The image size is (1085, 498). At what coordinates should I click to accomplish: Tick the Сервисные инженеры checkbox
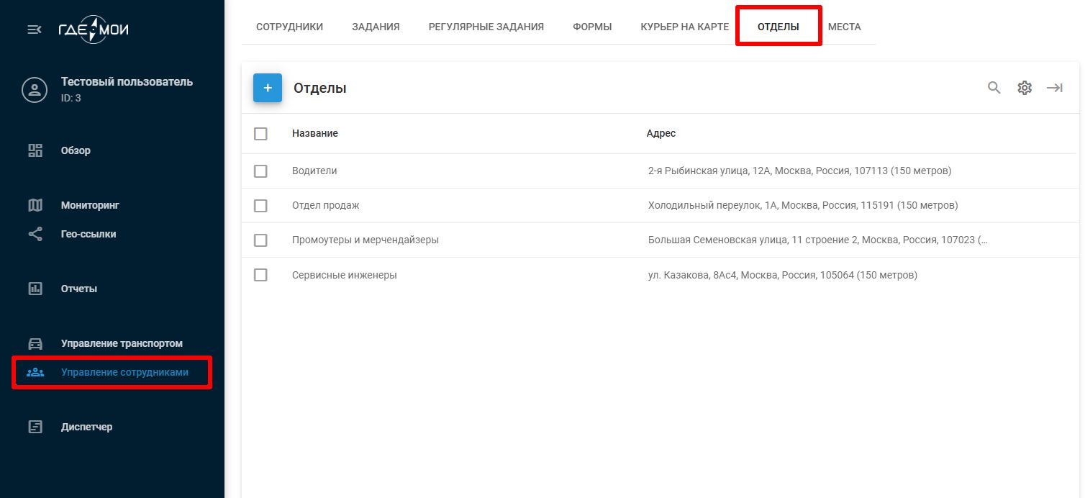click(260, 275)
